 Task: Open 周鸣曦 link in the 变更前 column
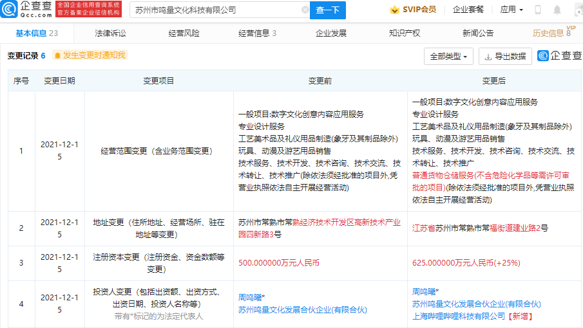point(251,298)
